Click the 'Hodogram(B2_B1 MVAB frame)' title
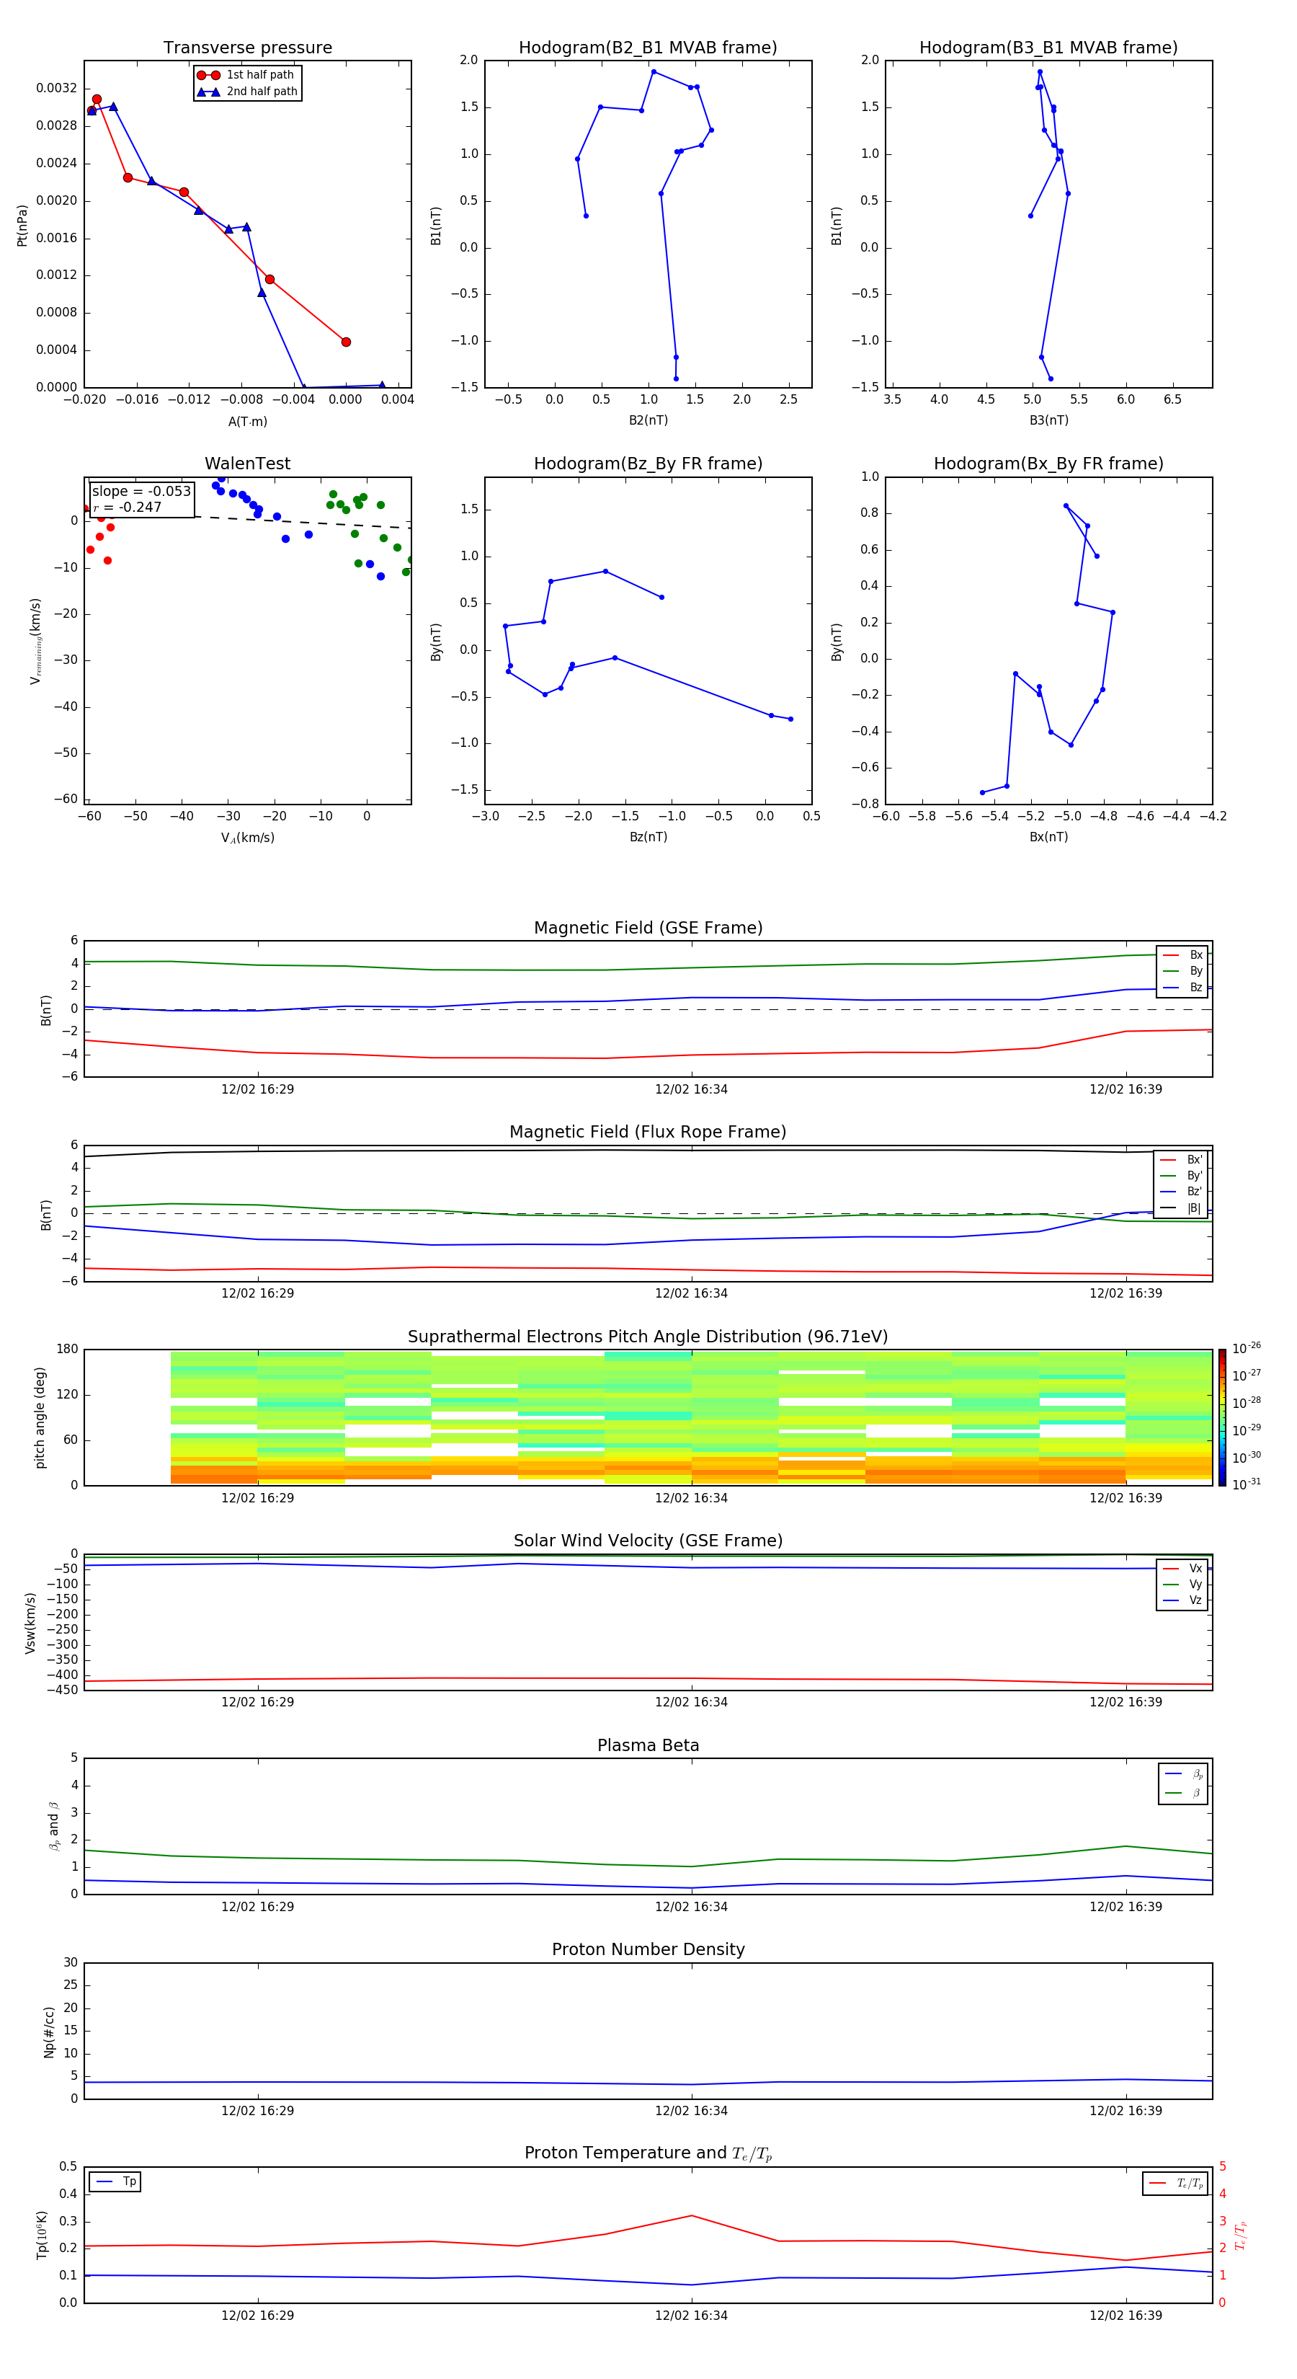The image size is (1297, 2379). pyautogui.click(x=648, y=48)
